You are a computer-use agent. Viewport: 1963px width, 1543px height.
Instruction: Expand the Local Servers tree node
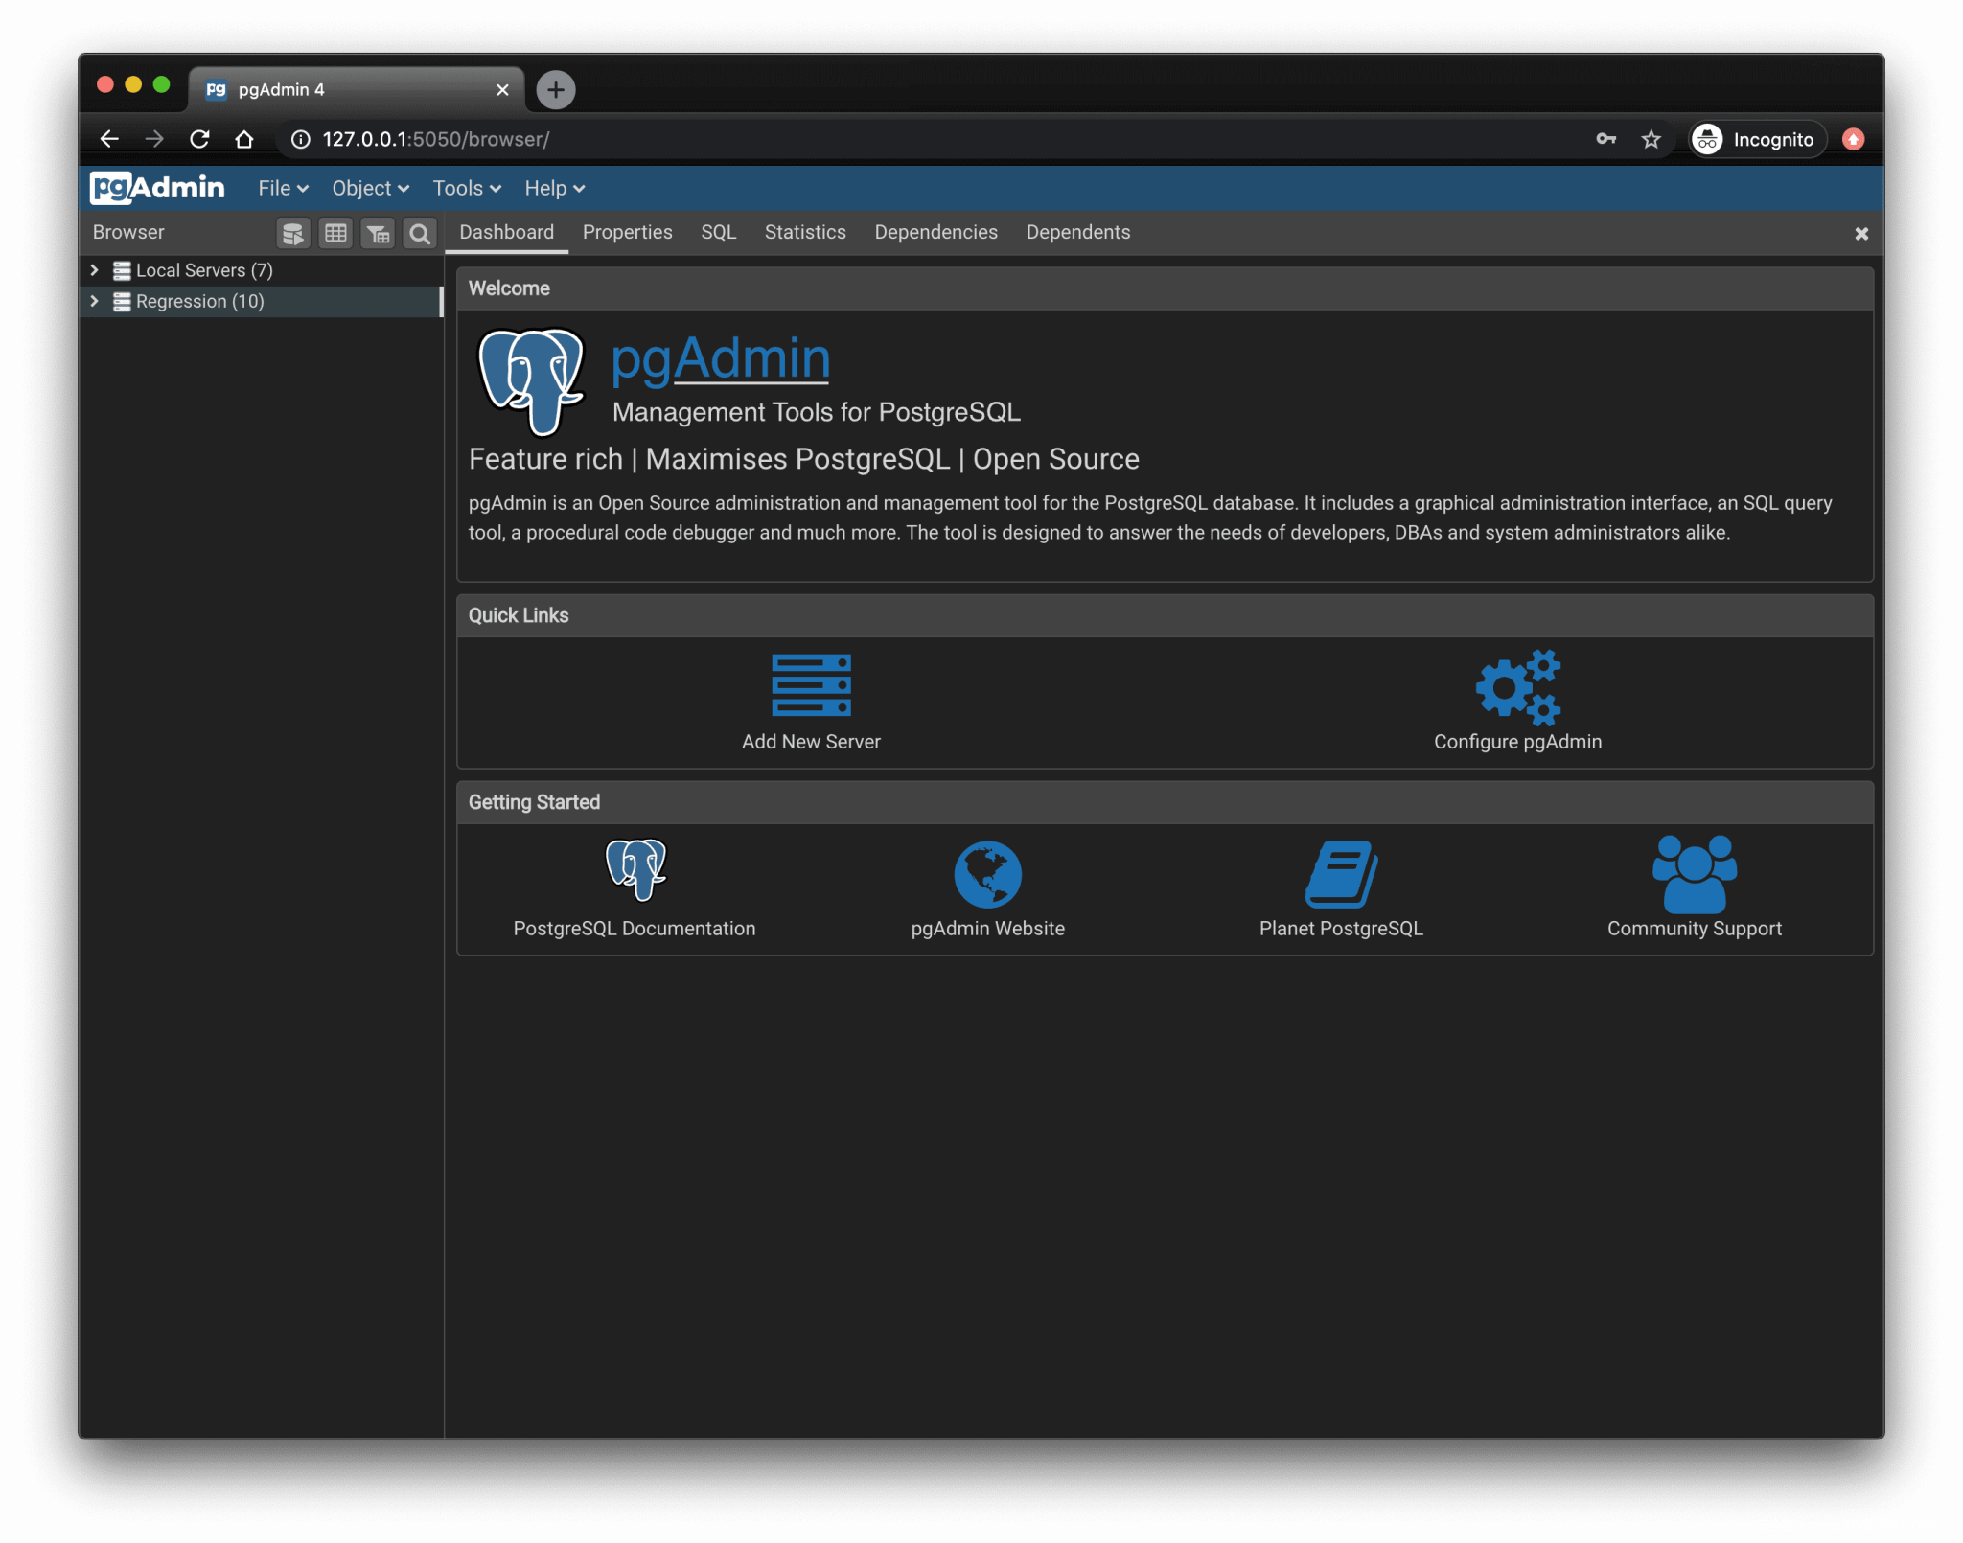(95, 270)
